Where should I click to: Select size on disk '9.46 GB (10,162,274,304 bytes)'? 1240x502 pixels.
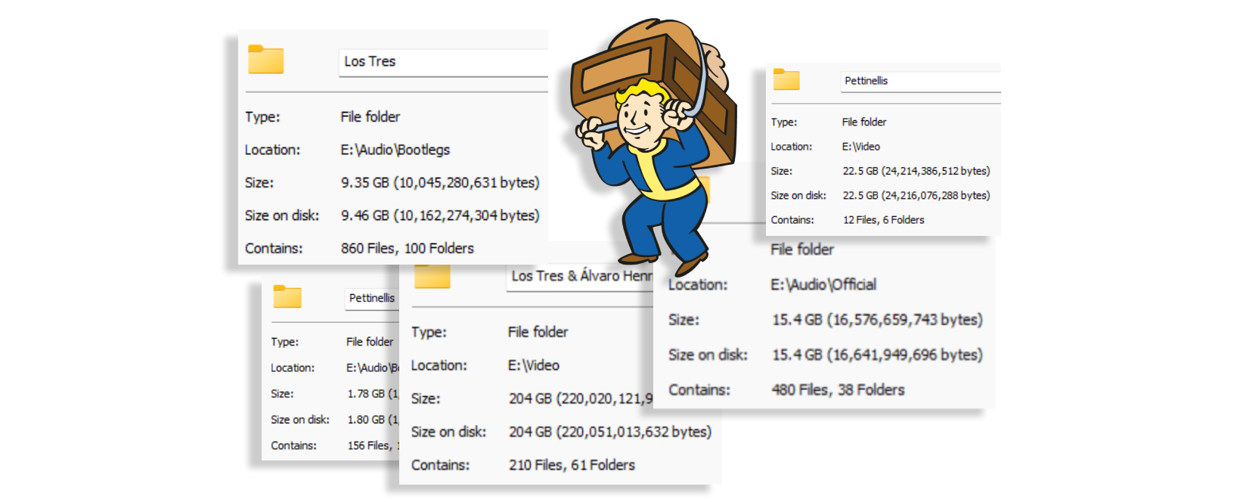pos(440,215)
